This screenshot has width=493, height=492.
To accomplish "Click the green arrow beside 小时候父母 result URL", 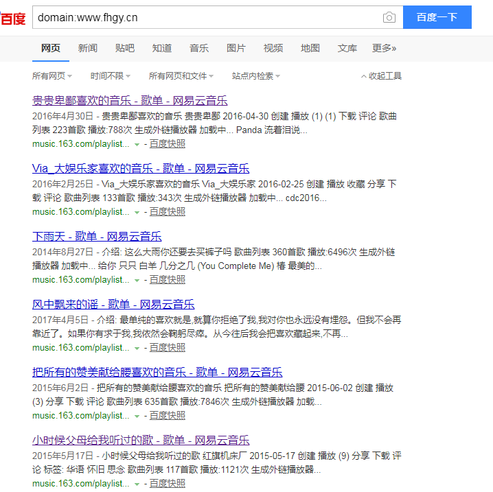I will point(137,484).
